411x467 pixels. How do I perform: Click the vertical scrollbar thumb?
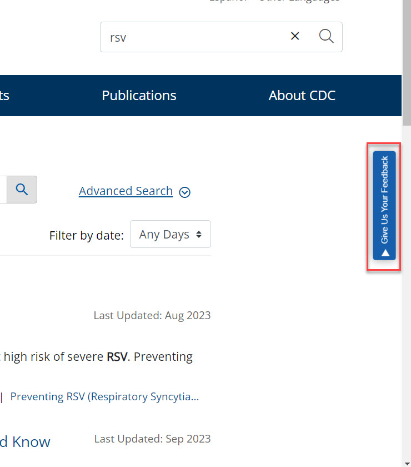pos(407,63)
